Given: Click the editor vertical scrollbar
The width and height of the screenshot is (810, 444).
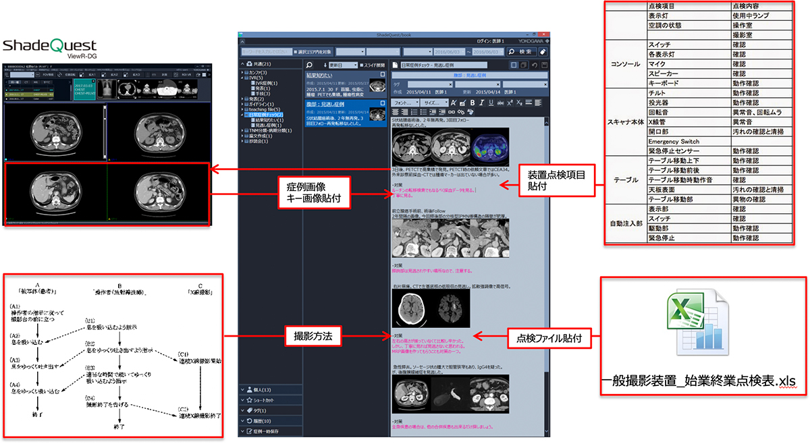Looking at the screenshot, I should (x=546, y=277).
